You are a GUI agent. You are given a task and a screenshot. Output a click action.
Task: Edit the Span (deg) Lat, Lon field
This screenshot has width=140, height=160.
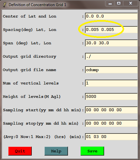pyautogui.click(x=111, y=43)
